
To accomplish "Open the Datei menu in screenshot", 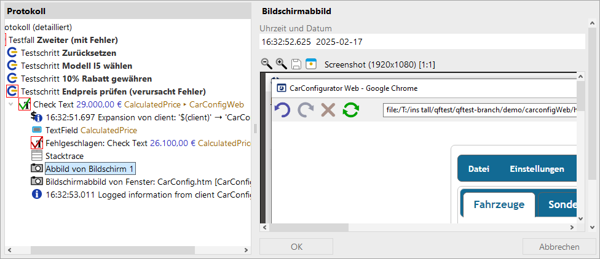I will click(x=479, y=169).
